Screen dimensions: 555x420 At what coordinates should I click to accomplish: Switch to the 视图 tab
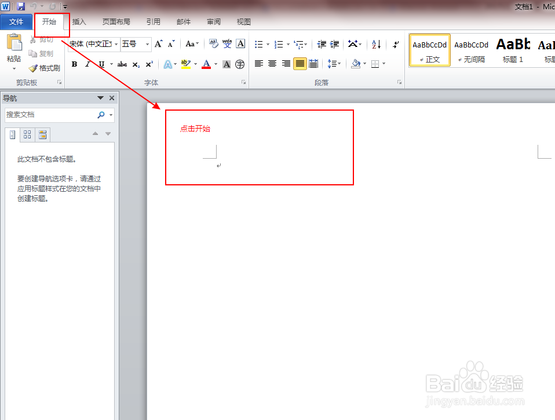coord(243,22)
